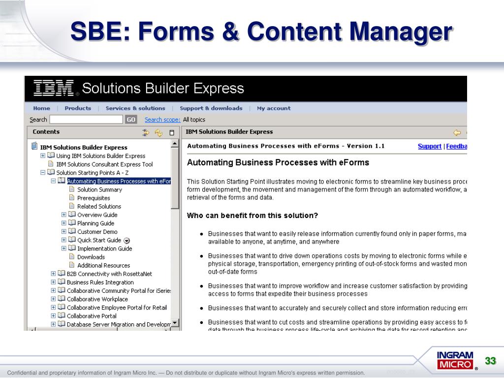Select Collaborative Community Portal for iSeries
This screenshot has height=378, width=504.
119,290
